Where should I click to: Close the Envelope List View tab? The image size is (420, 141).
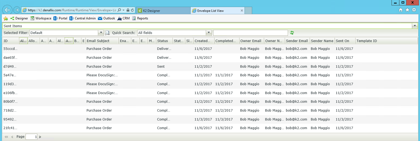coord(242,11)
